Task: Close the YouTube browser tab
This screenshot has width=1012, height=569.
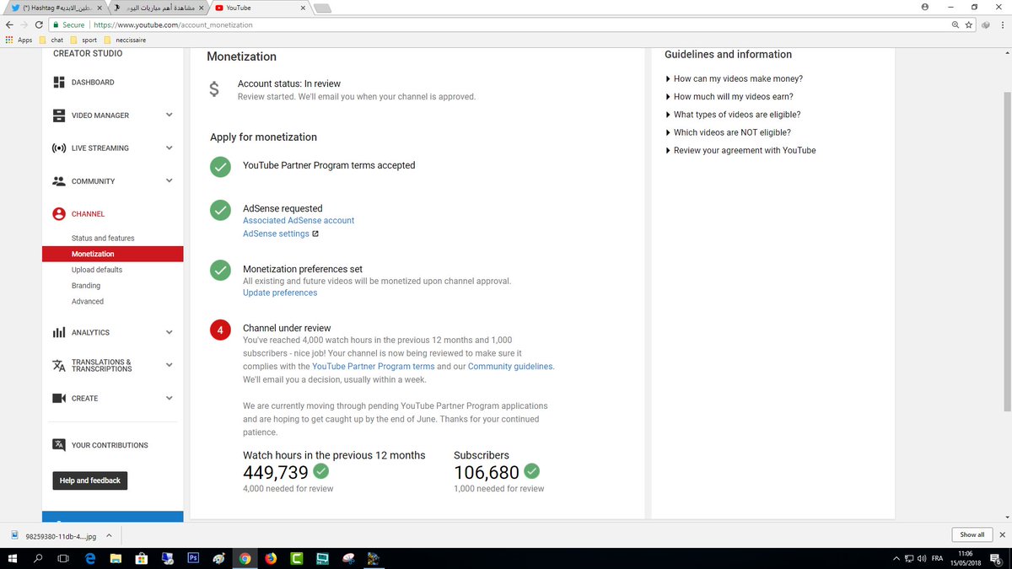Action: tap(301, 8)
